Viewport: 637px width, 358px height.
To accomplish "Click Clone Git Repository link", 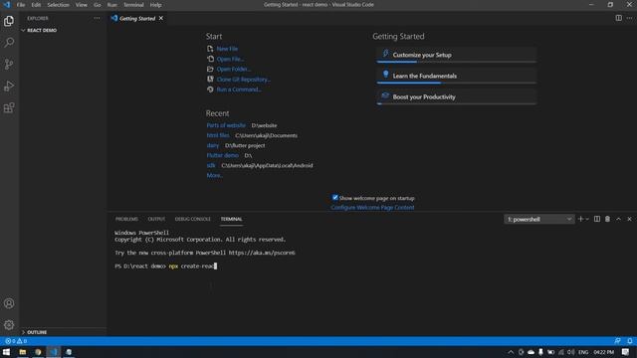I will pyautogui.click(x=243, y=80).
